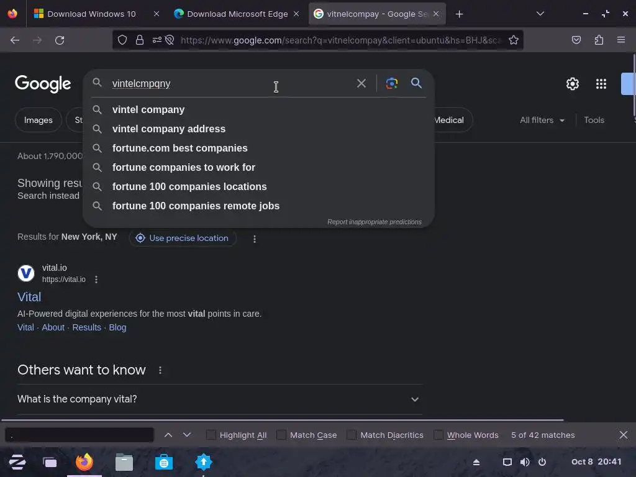
Task: Click the browser address bar URL
Action: pyautogui.click(x=341, y=40)
